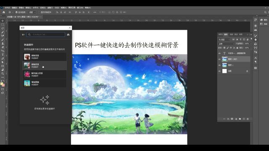Toggle Quick Mask mode icon
The width and height of the screenshot is (269, 151).
tap(3, 89)
